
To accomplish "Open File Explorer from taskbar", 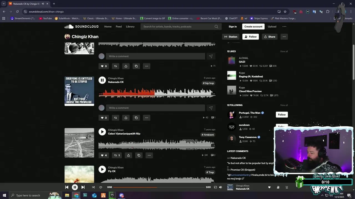I will (x=67, y=195).
